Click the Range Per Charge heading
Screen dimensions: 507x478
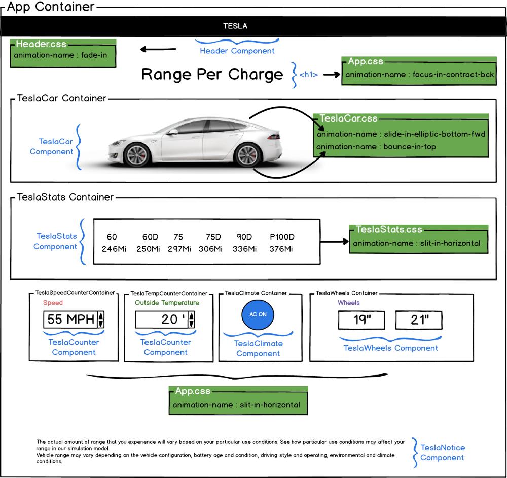coord(212,75)
